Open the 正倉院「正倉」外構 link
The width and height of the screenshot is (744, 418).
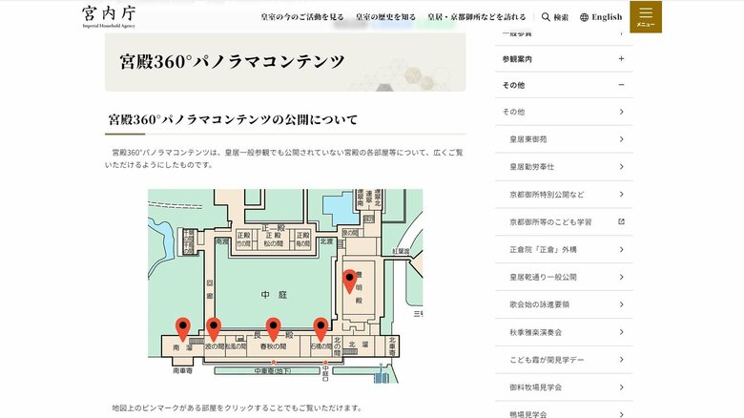click(543, 249)
